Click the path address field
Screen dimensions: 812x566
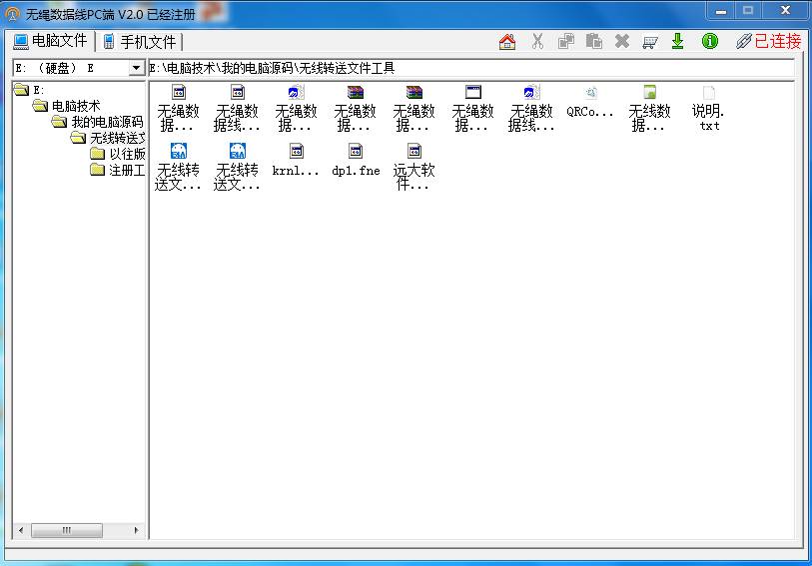point(469,69)
